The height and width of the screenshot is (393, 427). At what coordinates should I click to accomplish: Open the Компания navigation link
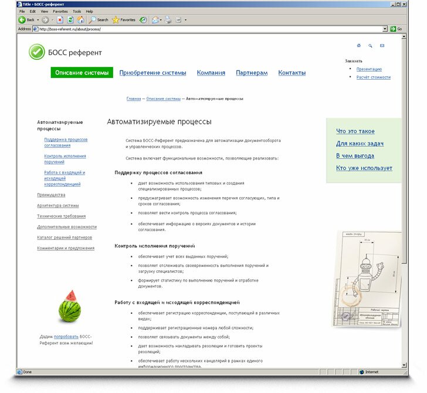pos(211,73)
